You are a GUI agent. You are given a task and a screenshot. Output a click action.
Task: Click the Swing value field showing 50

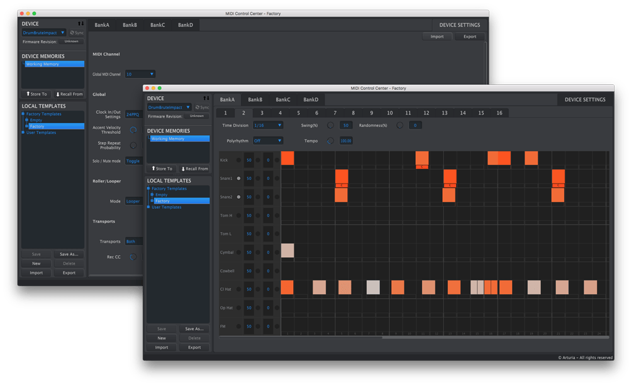(x=346, y=126)
